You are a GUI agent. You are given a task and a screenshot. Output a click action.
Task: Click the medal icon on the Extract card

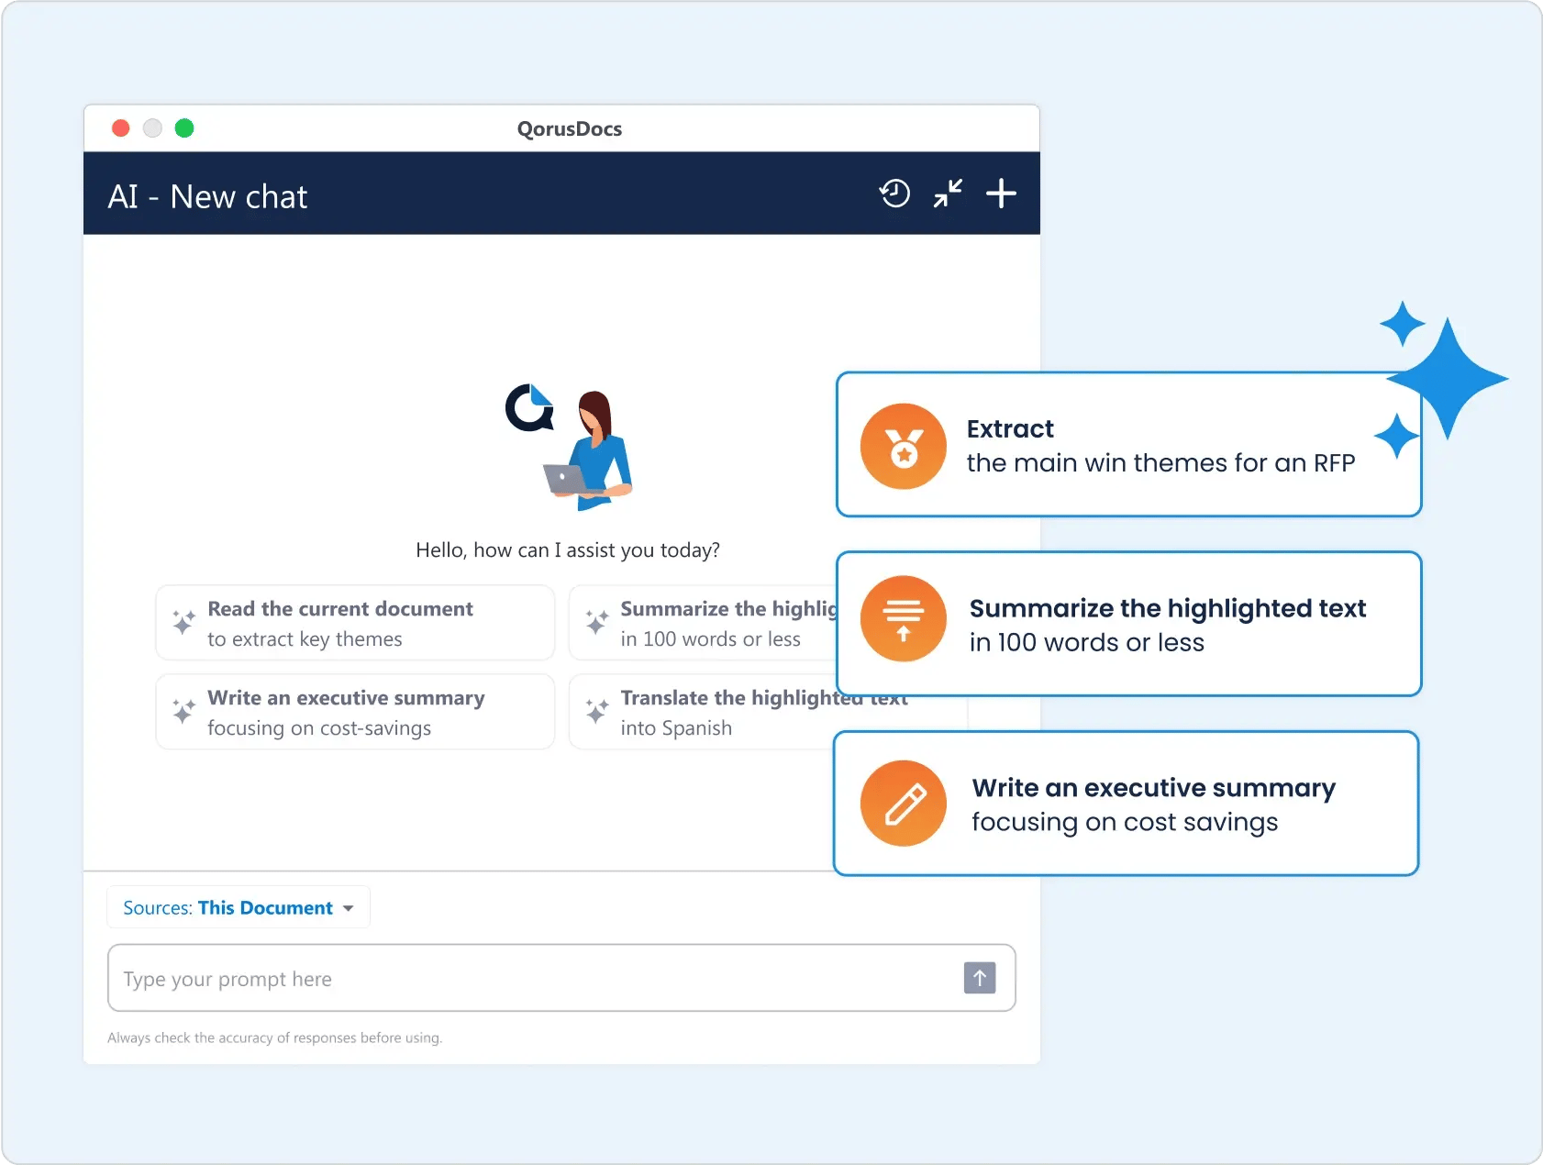(x=904, y=446)
